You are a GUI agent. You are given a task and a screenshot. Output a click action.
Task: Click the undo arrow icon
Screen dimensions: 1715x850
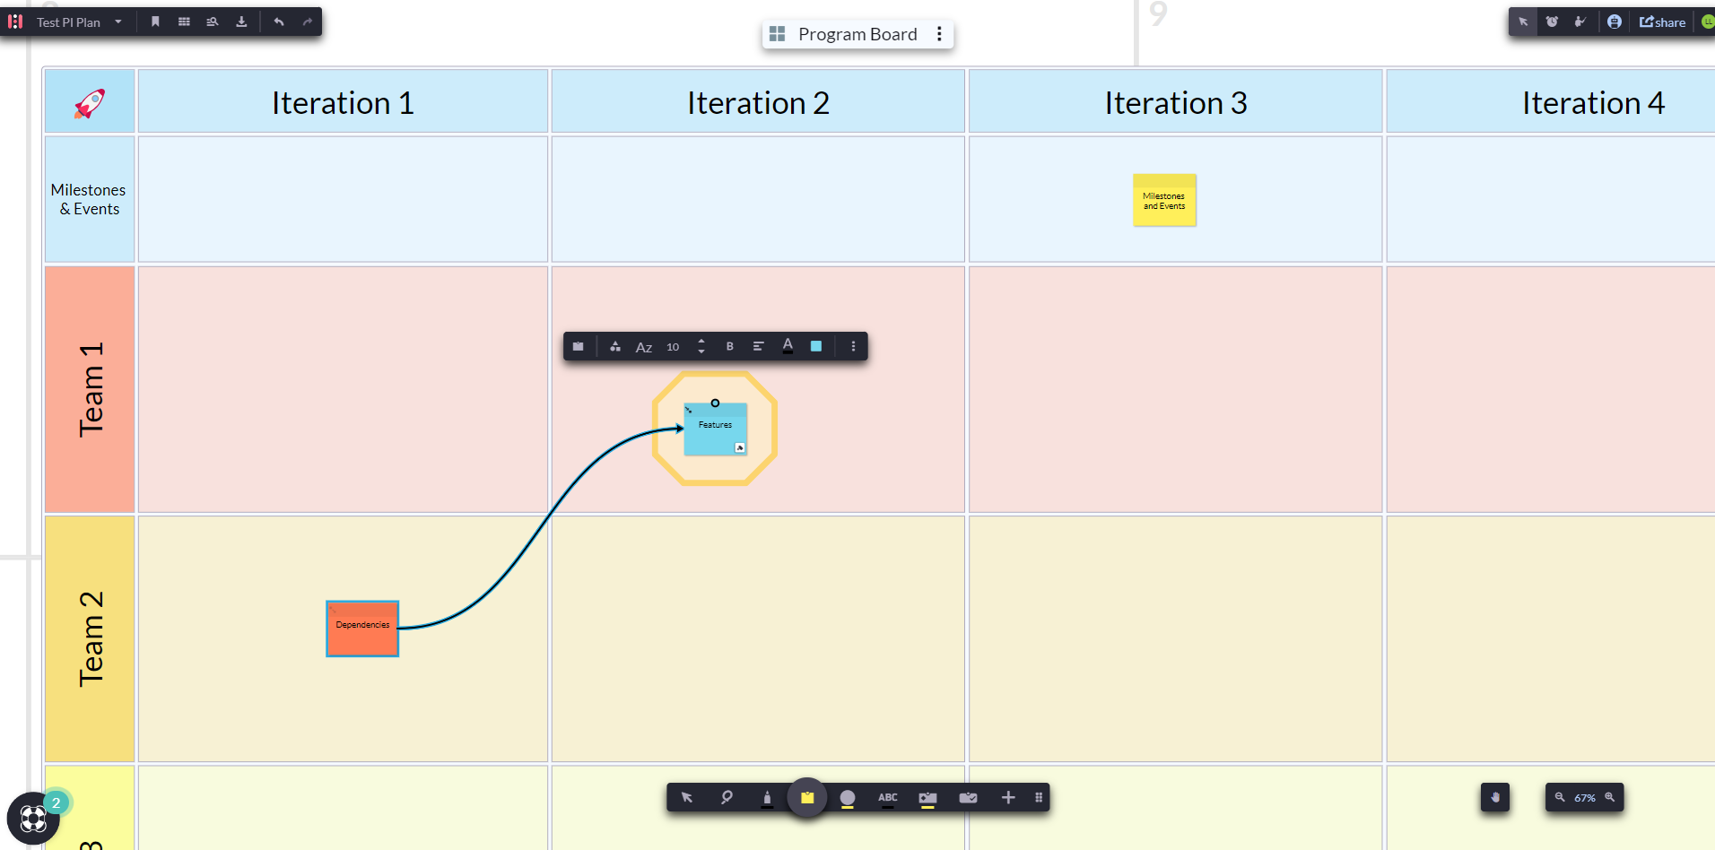[279, 22]
